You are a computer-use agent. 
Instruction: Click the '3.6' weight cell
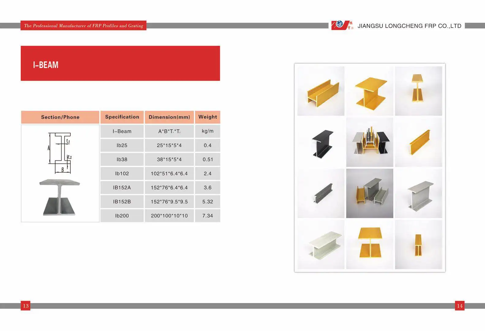[208, 188]
